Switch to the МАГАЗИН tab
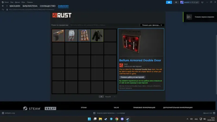This screenshot has height=122, width=217. click(x=15, y=6)
